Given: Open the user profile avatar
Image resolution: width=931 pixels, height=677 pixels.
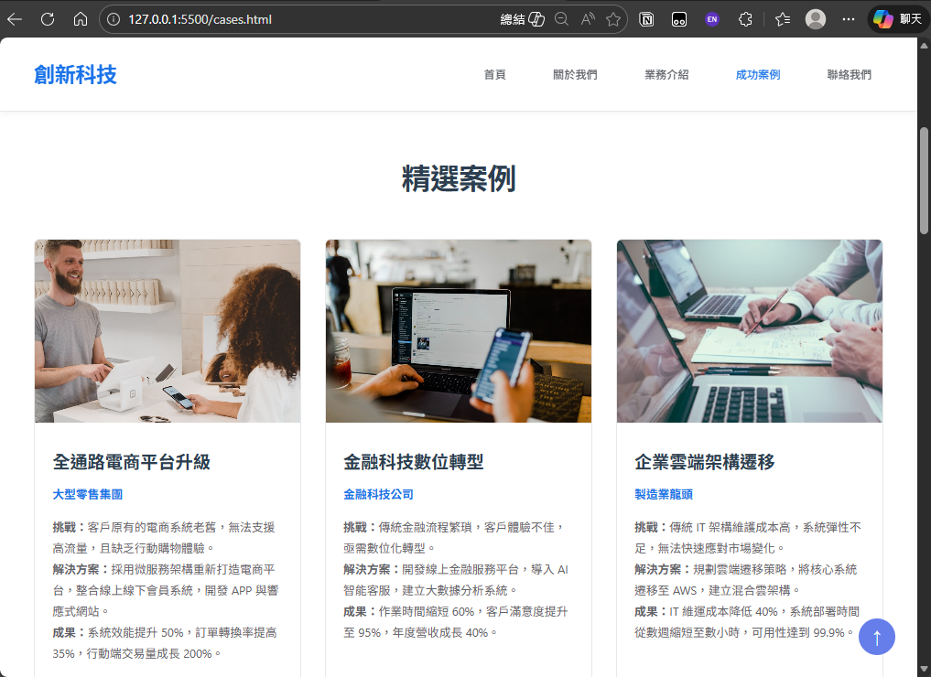Looking at the screenshot, I should [815, 19].
